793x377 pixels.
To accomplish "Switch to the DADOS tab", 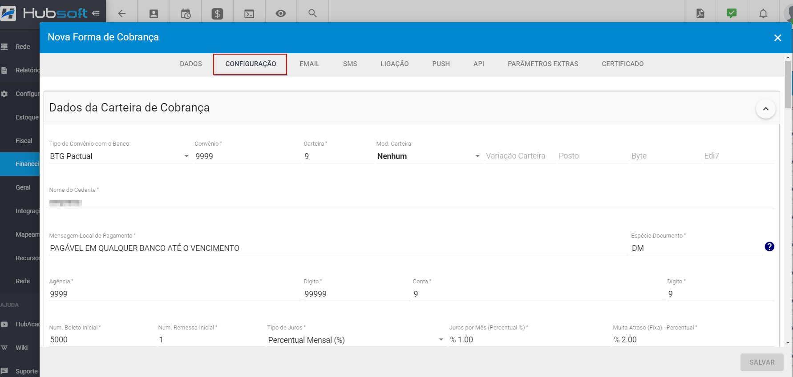I will tap(191, 64).
